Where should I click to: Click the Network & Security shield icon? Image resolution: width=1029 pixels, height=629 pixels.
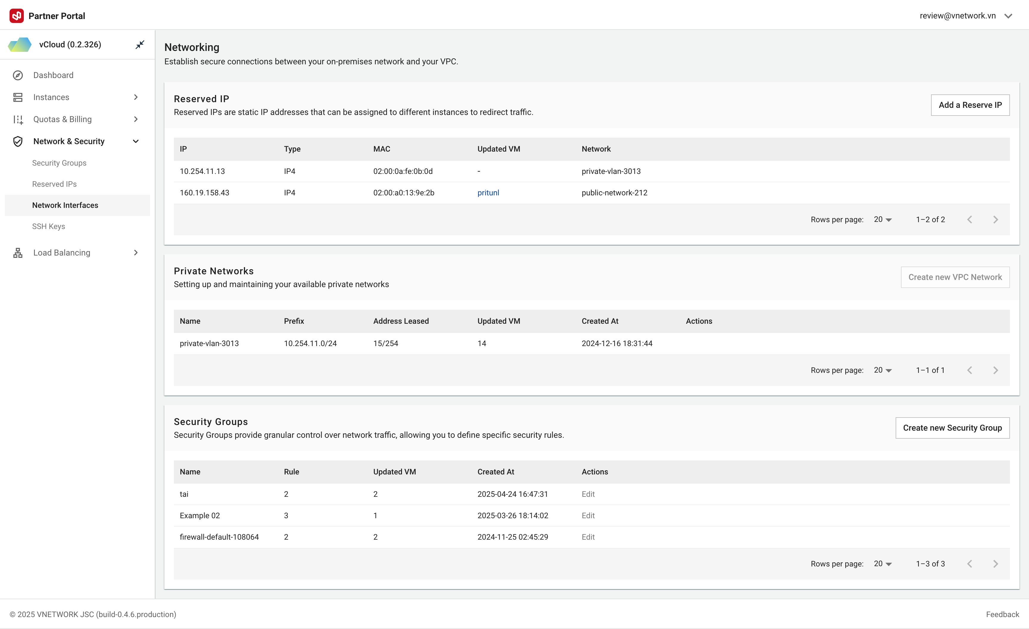pyautogui.click(x=18, y=141)
